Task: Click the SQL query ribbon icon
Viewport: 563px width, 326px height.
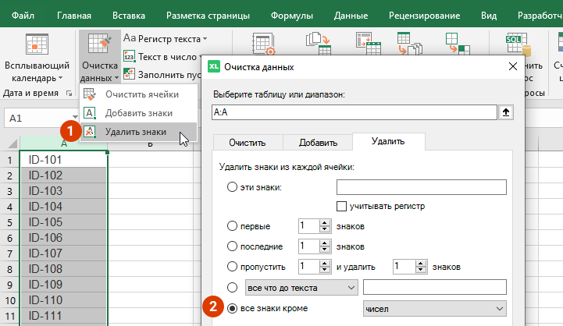Action: 515,45
